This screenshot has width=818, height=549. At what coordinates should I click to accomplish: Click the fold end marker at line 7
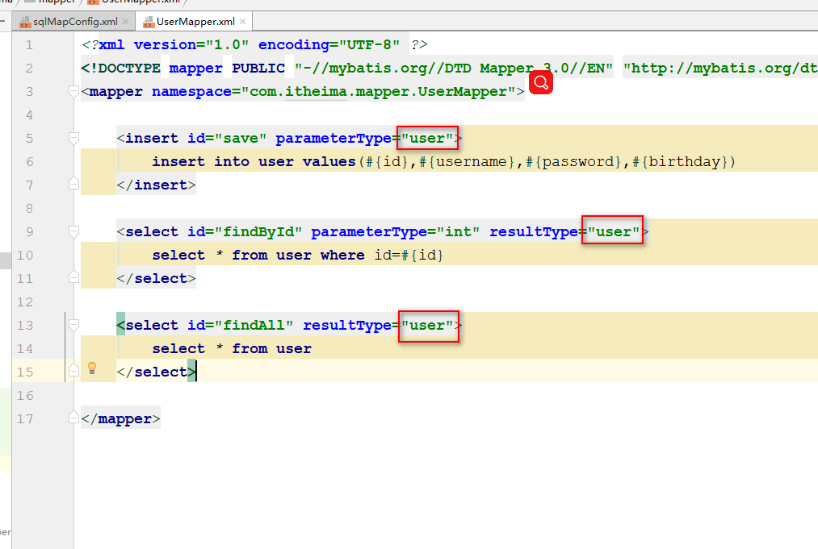coord(73,185)
